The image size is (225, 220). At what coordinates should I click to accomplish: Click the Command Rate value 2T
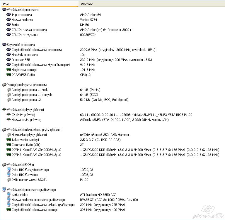click(82, 145)
